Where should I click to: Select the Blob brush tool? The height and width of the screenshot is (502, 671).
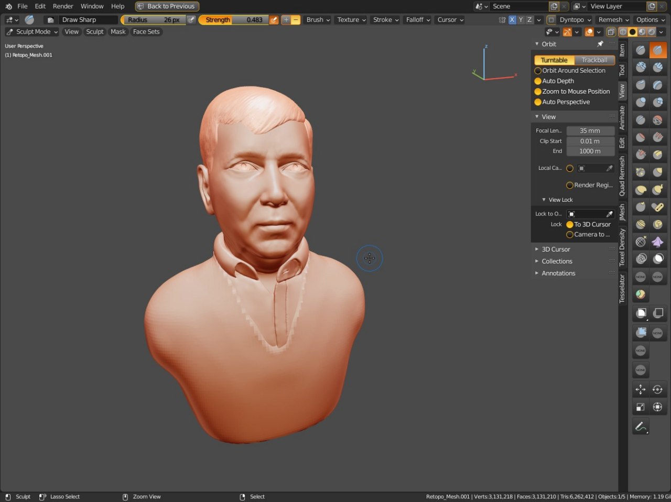(x=658, y=102)
